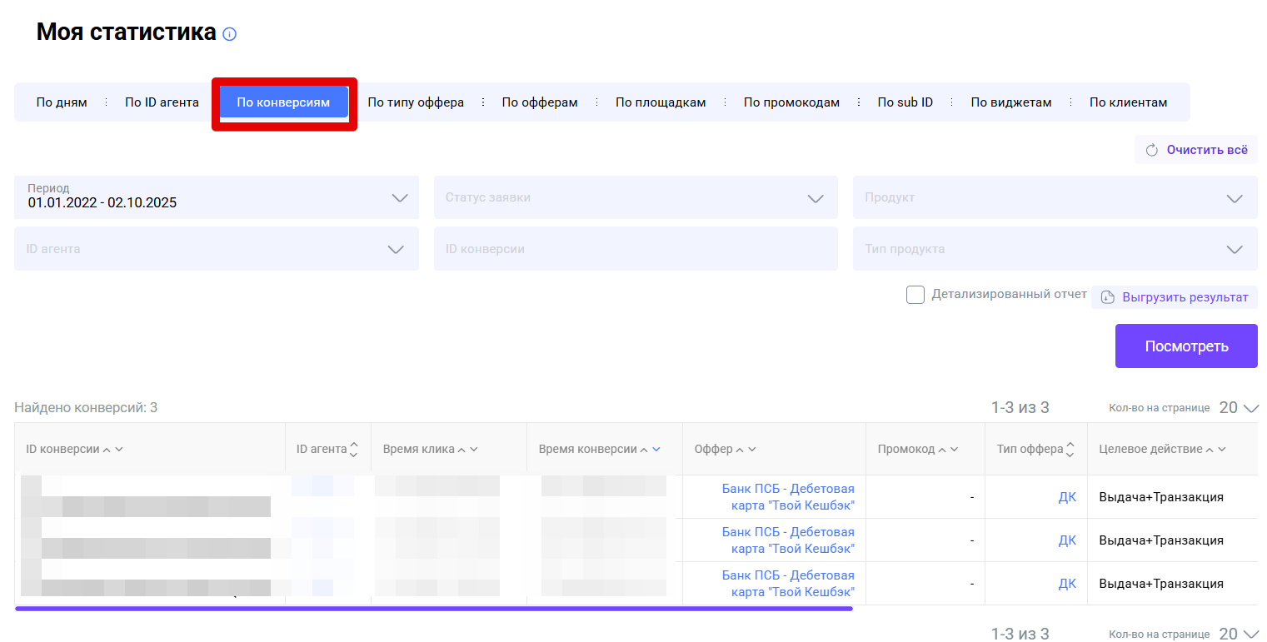Open the Продукт filter dropdown
Viewport: 1267px width, 642px height.
coord(1055,197)
